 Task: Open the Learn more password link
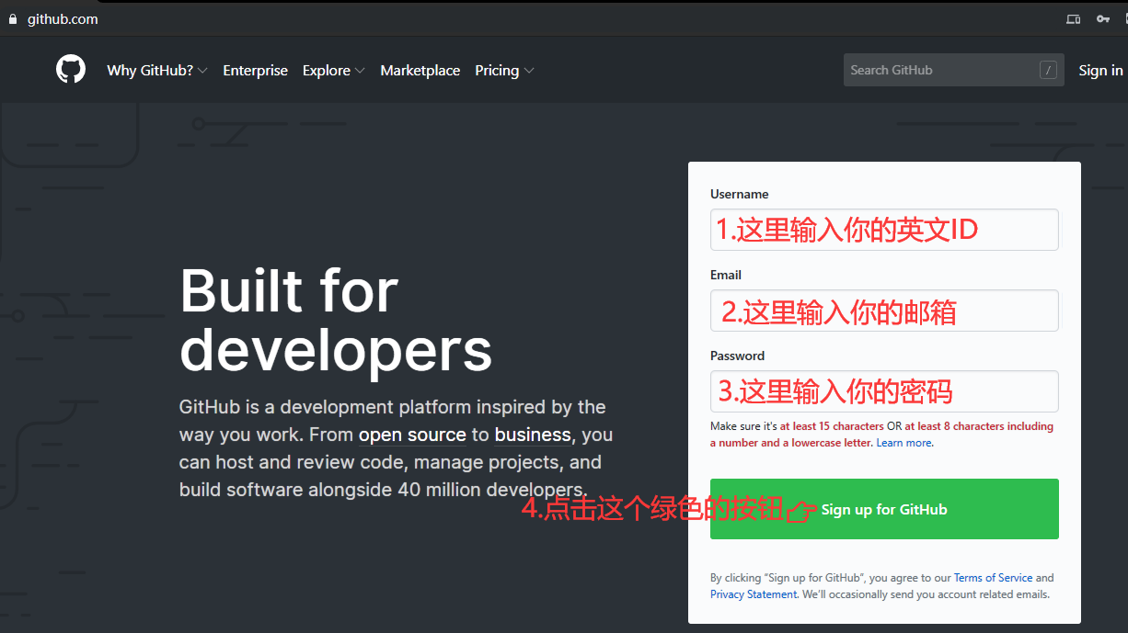pyautogui.click(x=904, y=443)
